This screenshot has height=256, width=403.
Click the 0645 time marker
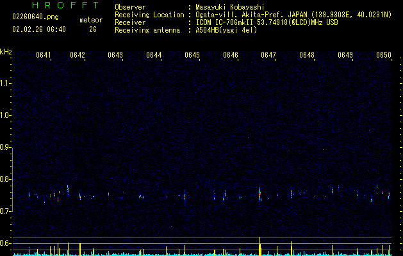click(x=192, y=55)
